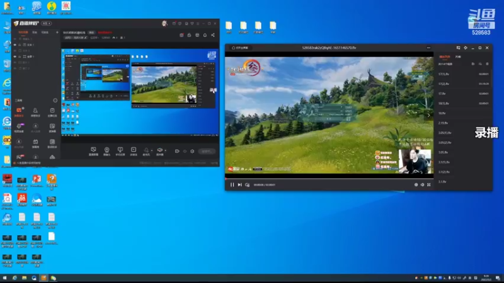504x283 pixels.
Task: Click the loop mode icon in player controls
Action: 247,185
